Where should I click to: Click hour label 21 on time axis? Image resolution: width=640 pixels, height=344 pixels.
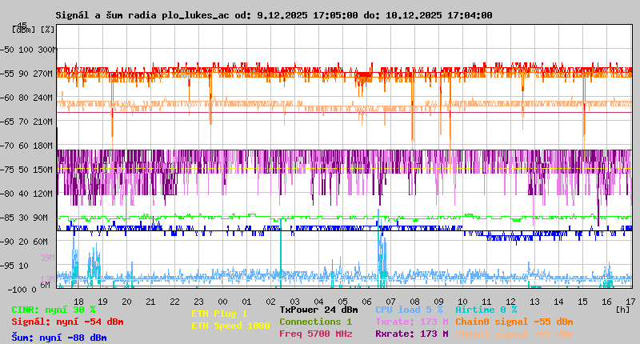(150, 302)
